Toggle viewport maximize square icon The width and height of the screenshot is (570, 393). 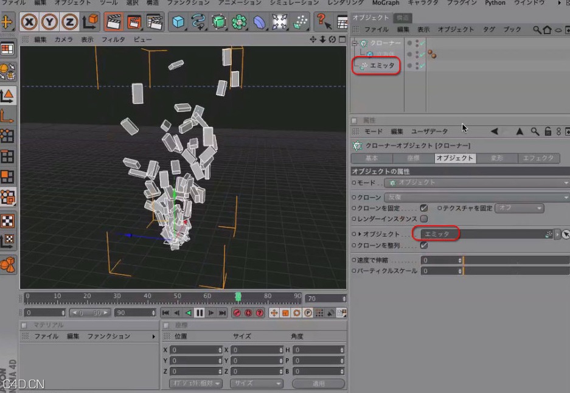click(x=342, y=40)
